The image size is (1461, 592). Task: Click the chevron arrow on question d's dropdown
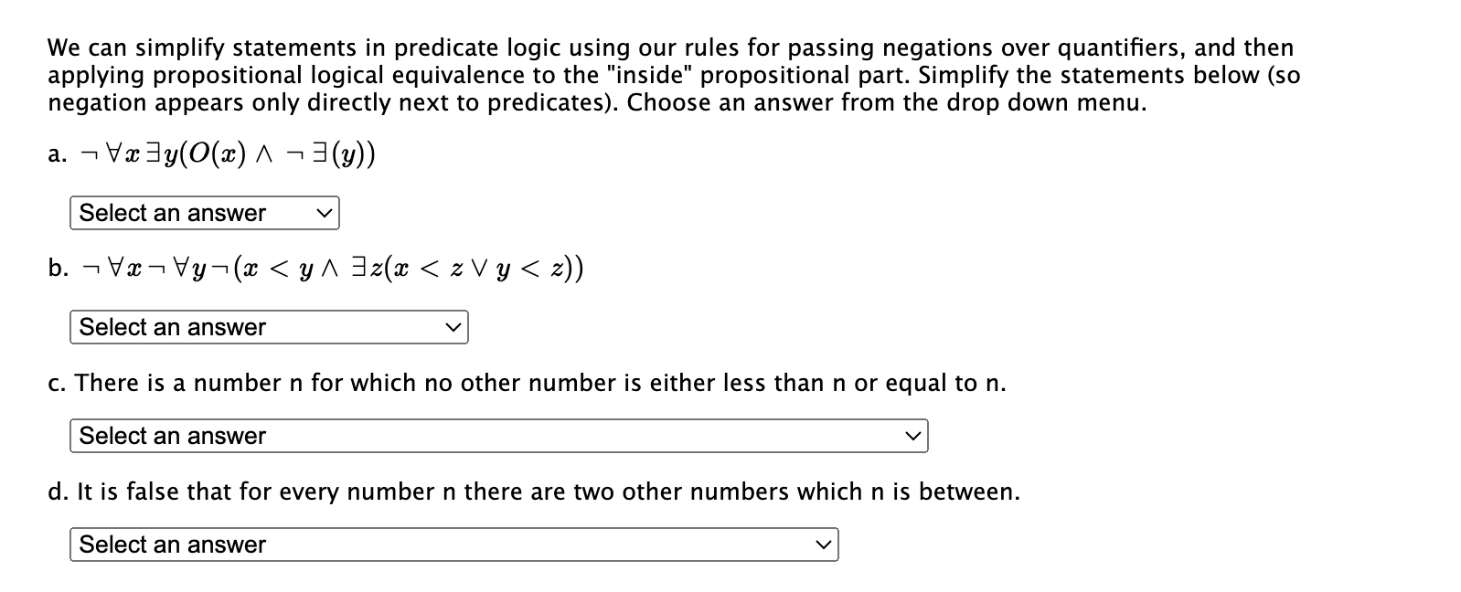tap(824, 544)
